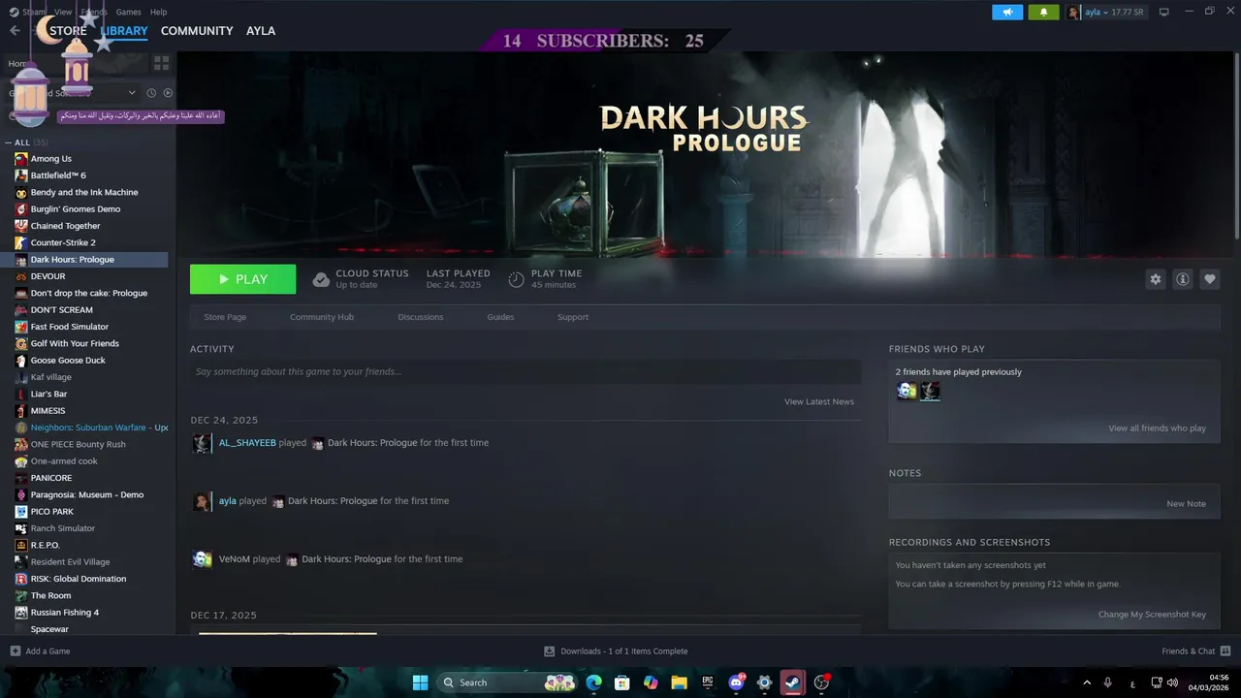1241x698 pixels.
Task: Click the second friend avatar who played
Action: (x=930, y=391)
